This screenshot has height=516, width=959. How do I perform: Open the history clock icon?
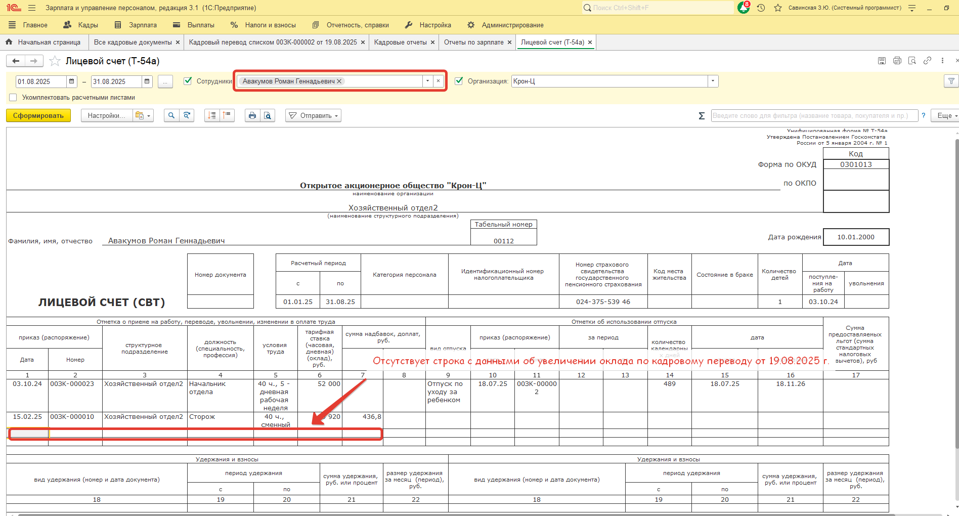click(761, 8)
